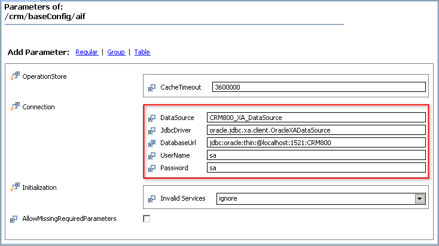Click the icon beside AllowMissingRequiredParameters
Viewport: 439px width, 246px height.
tap(14, 219)
